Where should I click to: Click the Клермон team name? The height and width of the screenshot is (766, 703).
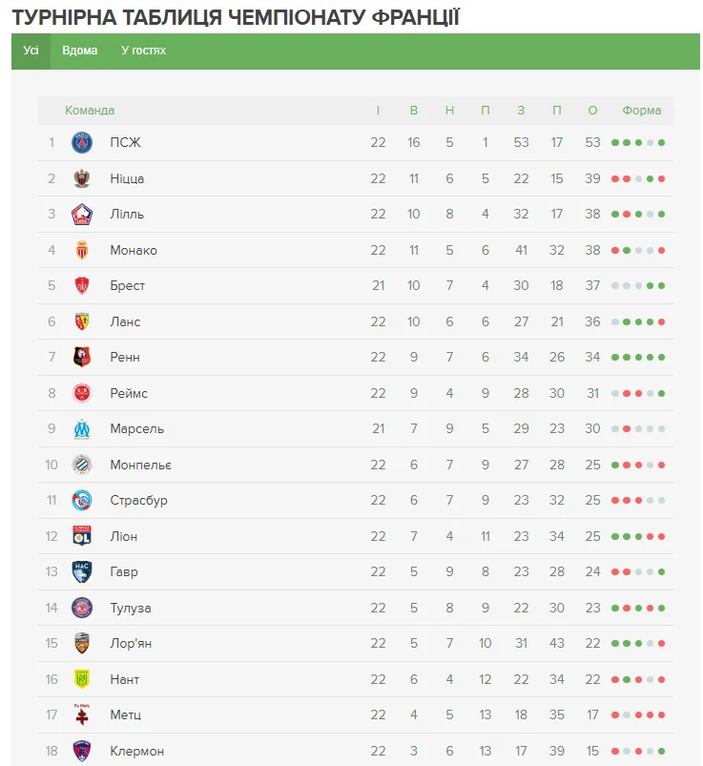(x=136, y=751)
